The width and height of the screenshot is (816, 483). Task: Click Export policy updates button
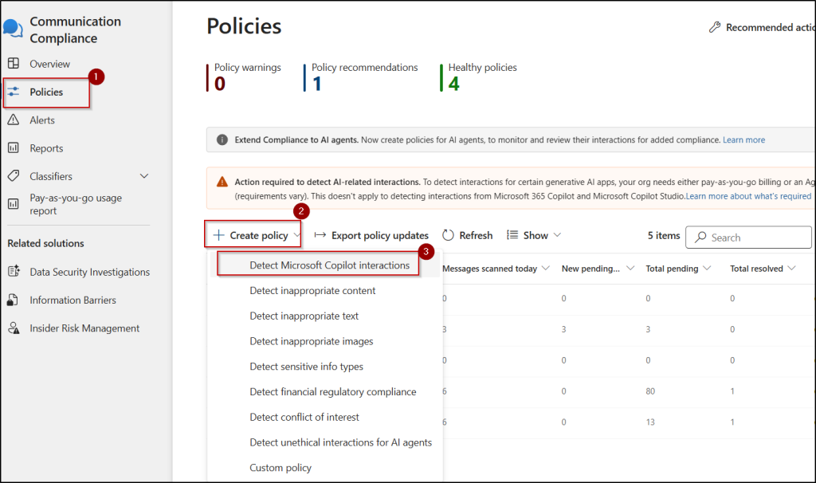pyautogui.click(x=371, y=235)
